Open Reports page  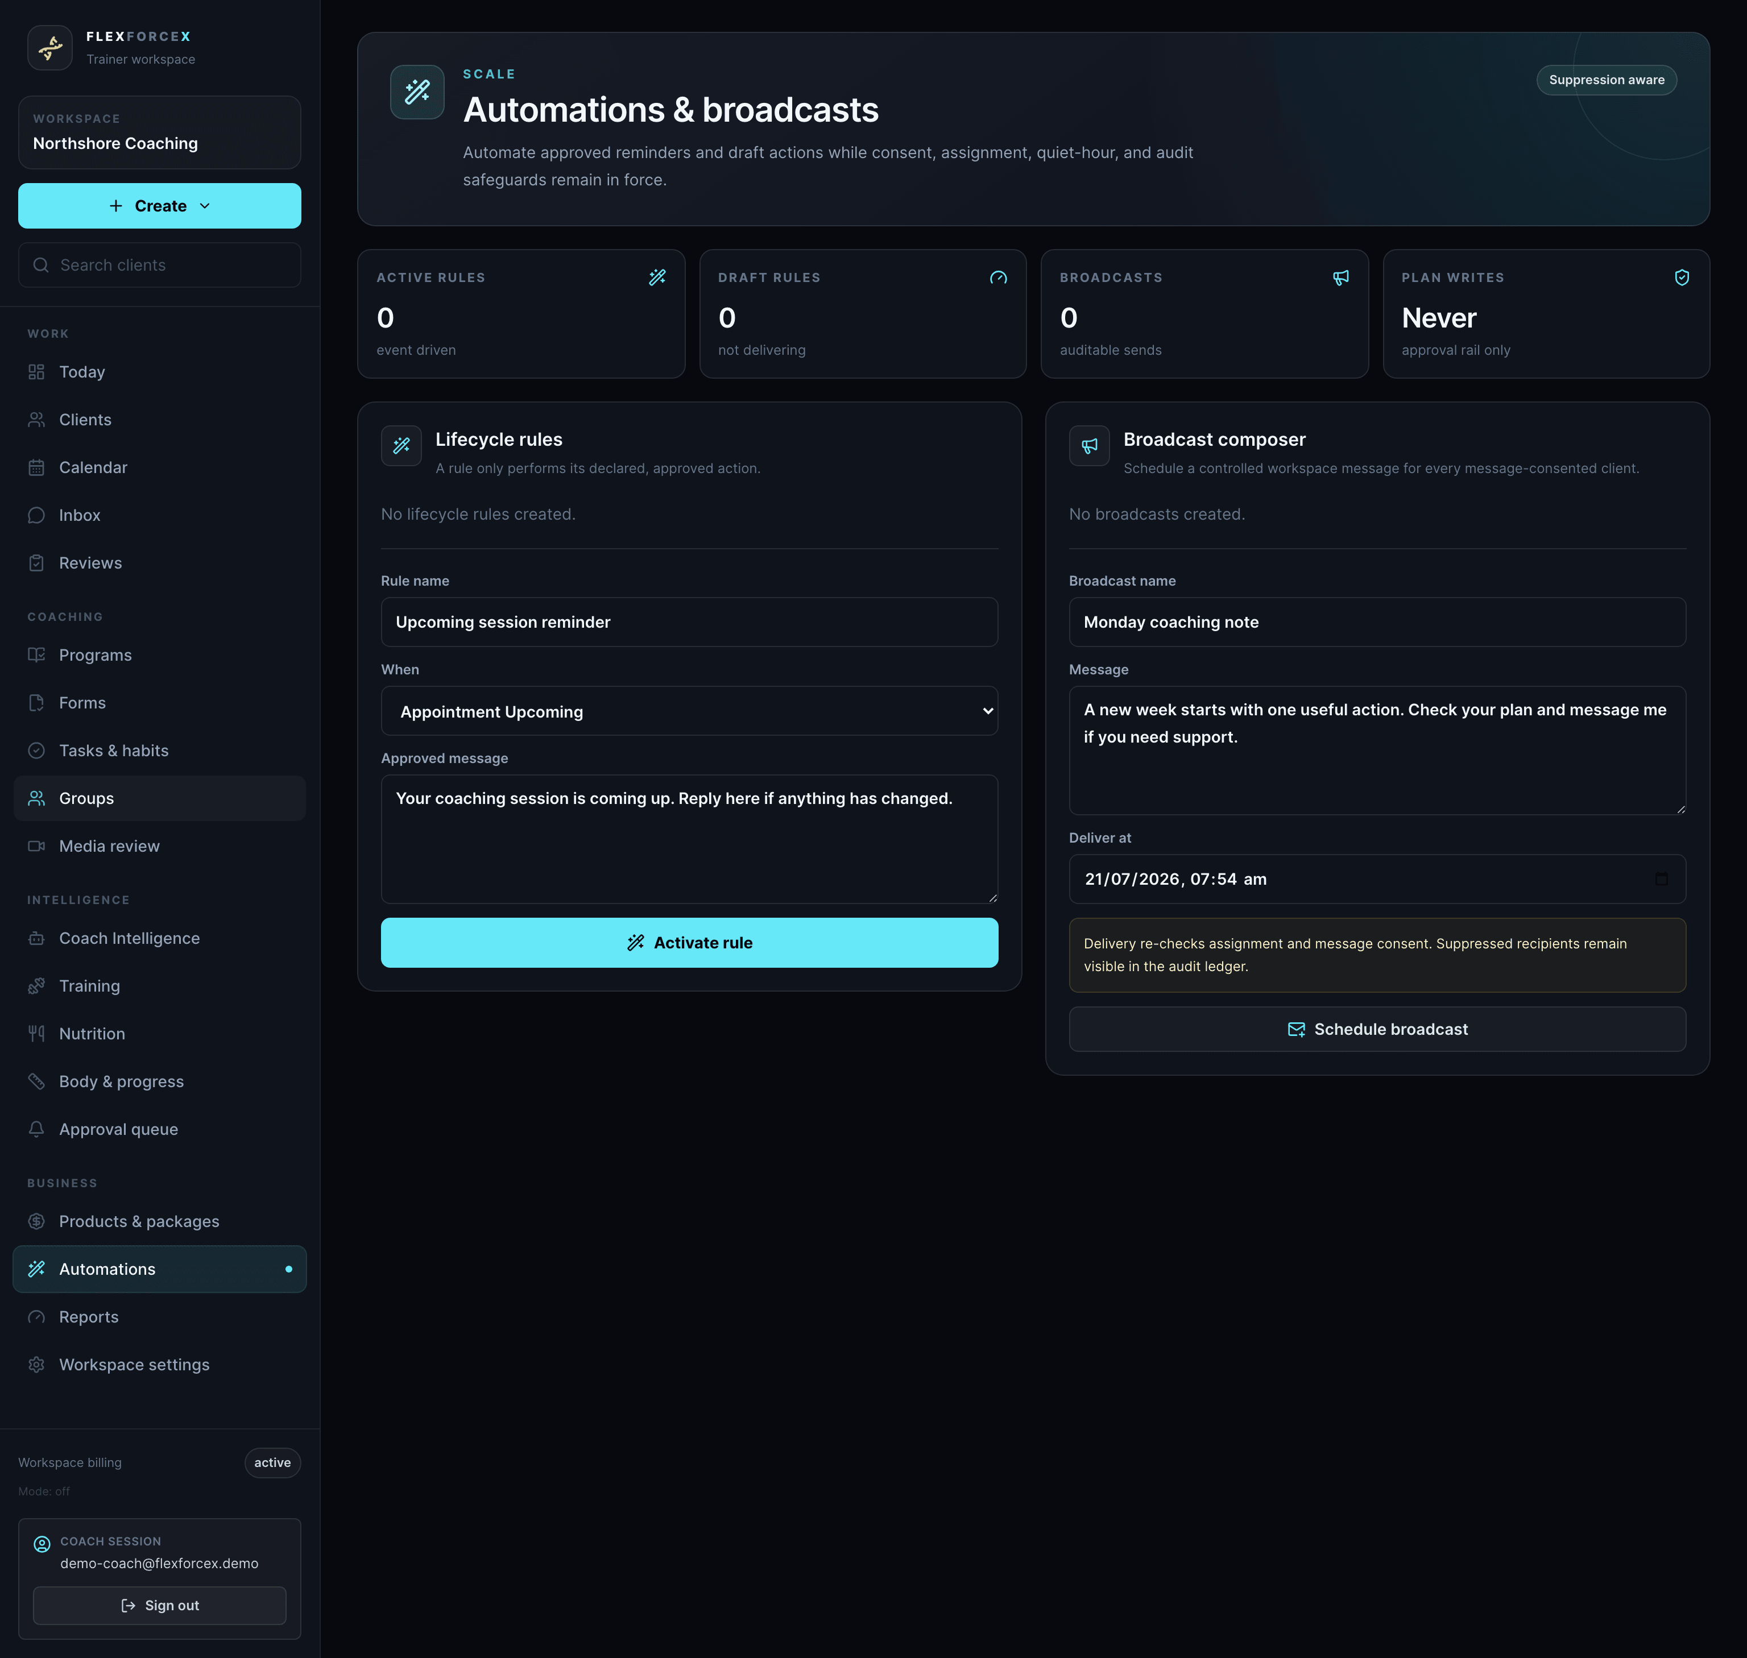tap(160, 1317)
